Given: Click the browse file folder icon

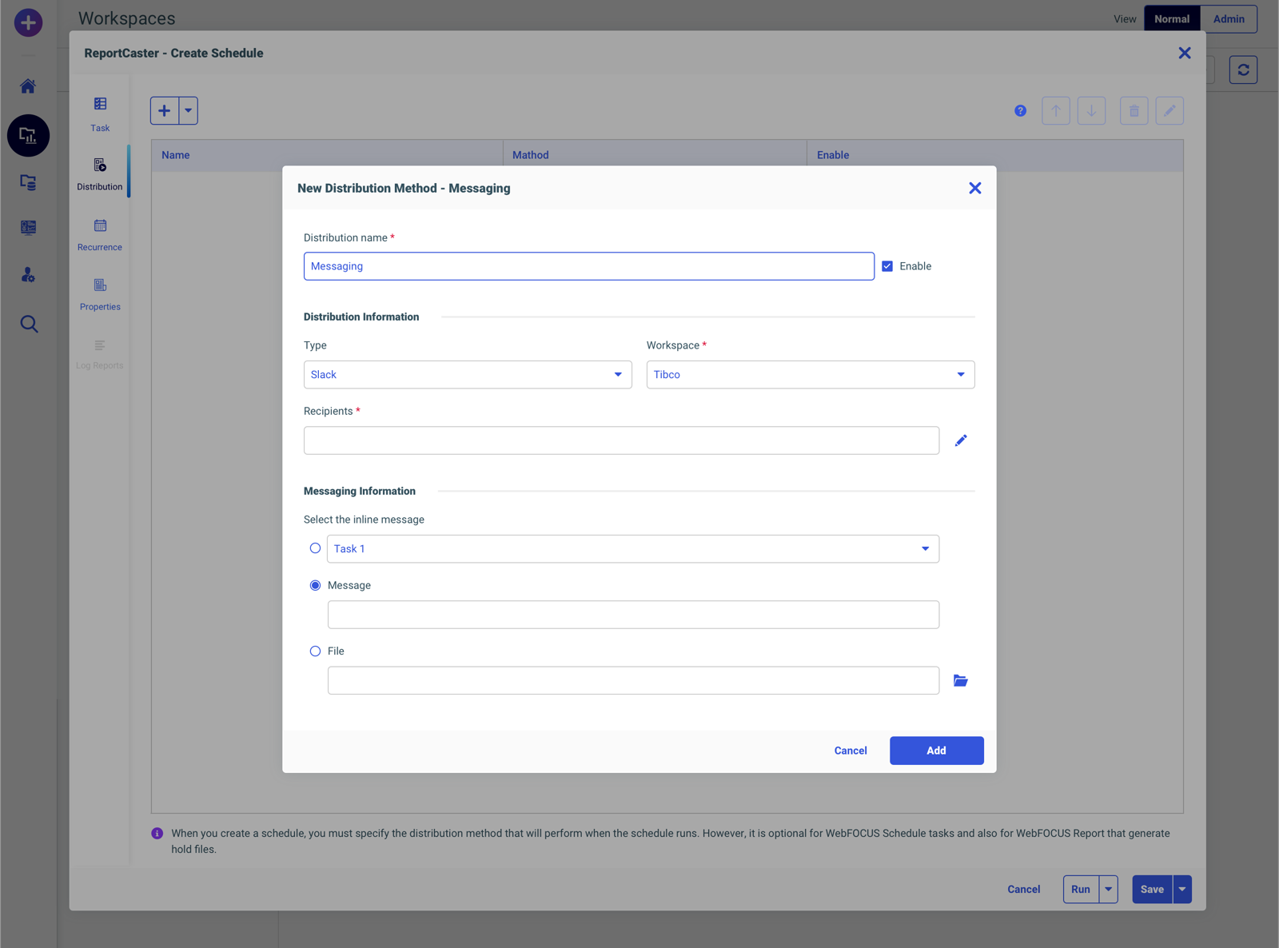Looking at the screenshot, I should 961,680.
